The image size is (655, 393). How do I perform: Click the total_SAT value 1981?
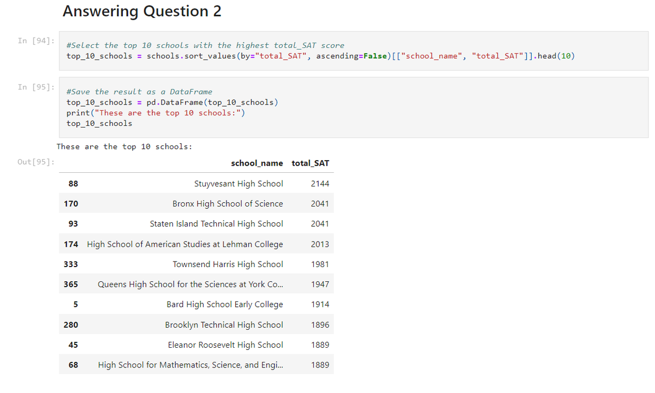pos(320,264)
